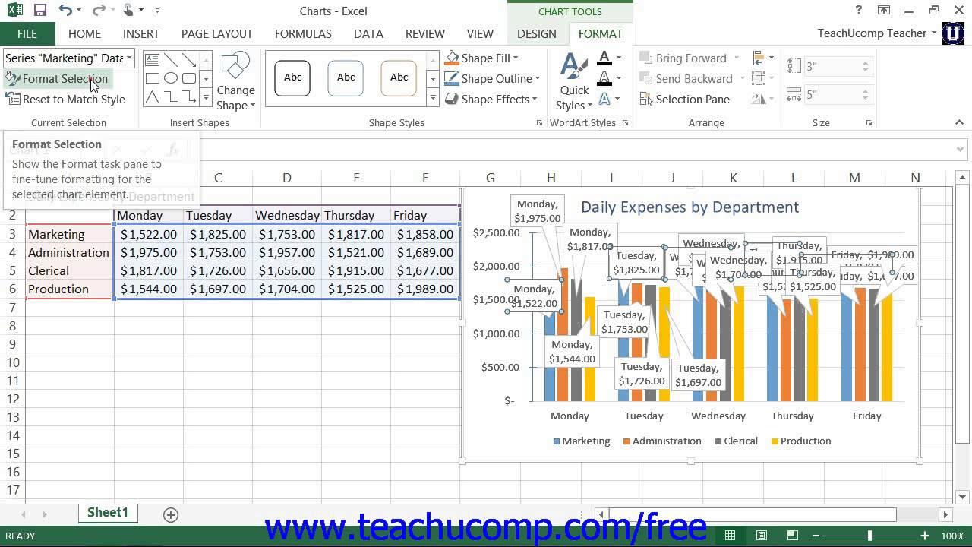Switch to the PAGE LAYOUT tab
The height and width of the screenshot is (547, 972).
(x=217, y=33)
